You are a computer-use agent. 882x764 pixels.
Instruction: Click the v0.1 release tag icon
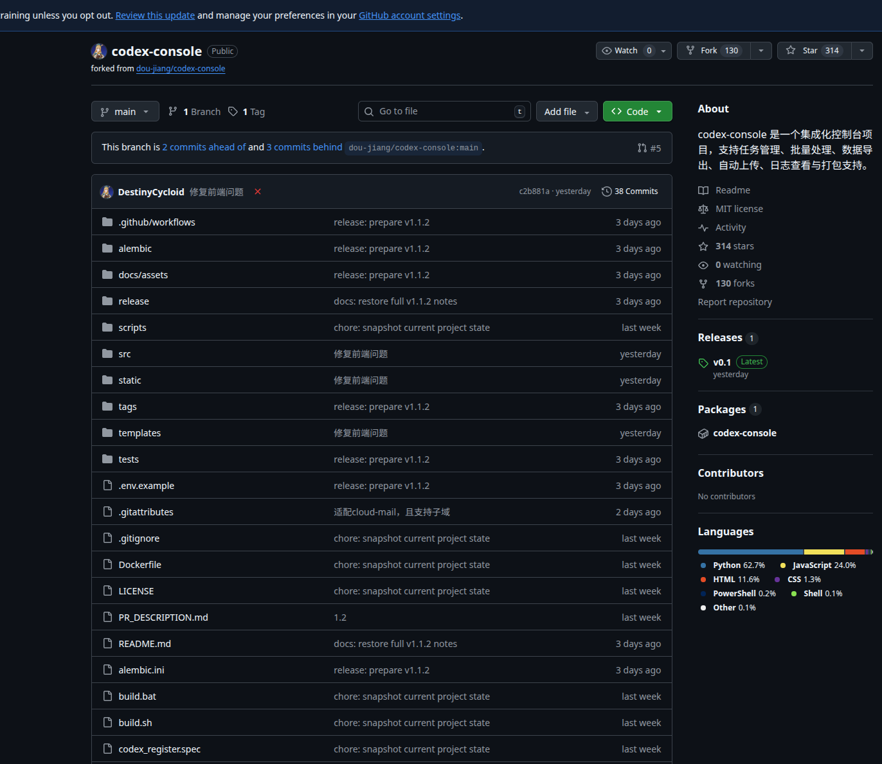[703, 363]
